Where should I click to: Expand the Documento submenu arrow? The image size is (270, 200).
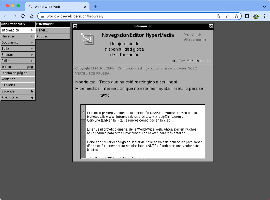pyautogui.click(x=32, y=42)
